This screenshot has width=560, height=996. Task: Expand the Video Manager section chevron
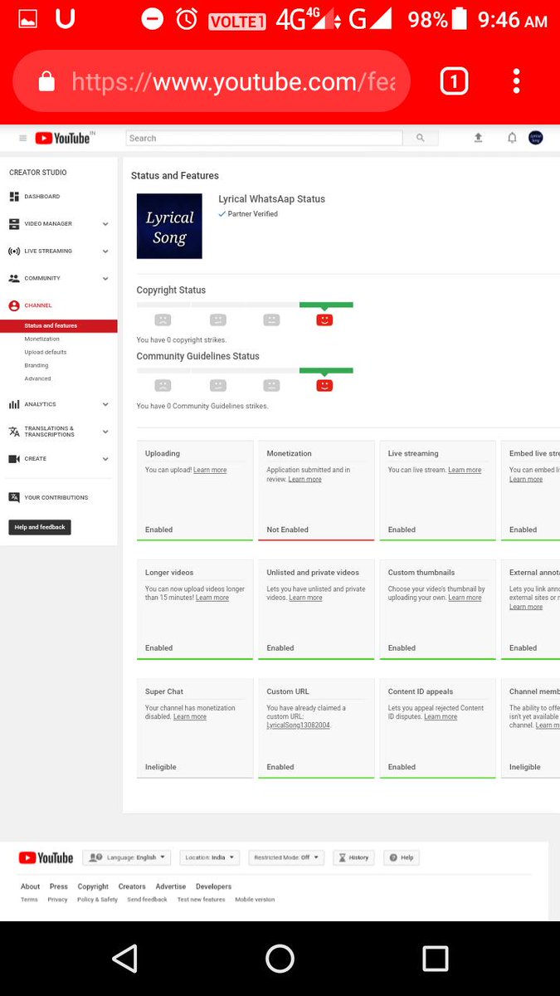105,224
